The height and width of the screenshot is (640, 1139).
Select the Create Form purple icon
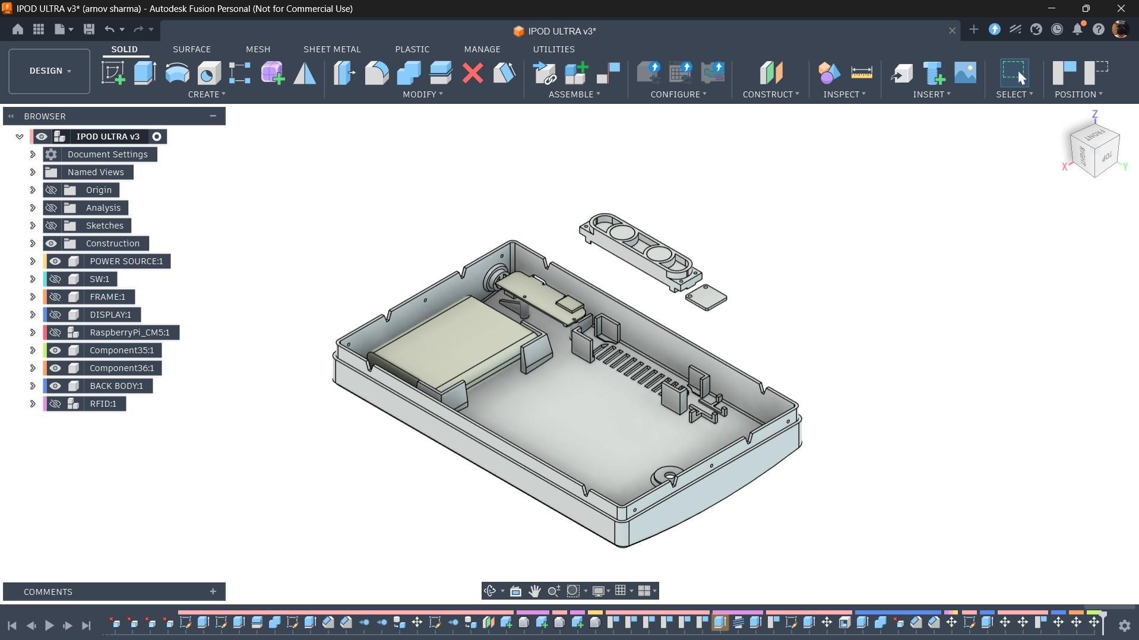pos(273,73)
